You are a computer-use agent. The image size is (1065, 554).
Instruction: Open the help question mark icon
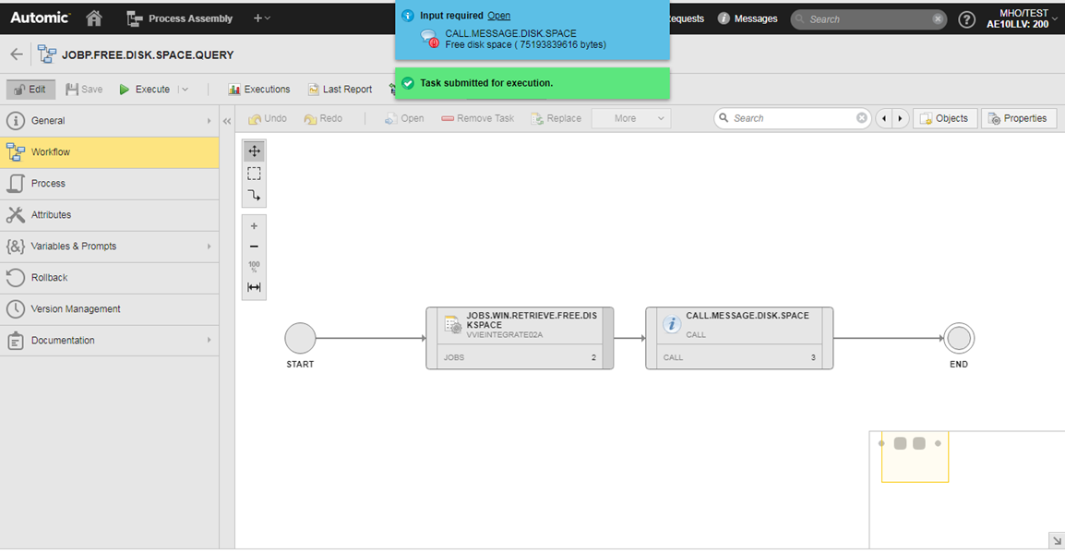(966, 19)
